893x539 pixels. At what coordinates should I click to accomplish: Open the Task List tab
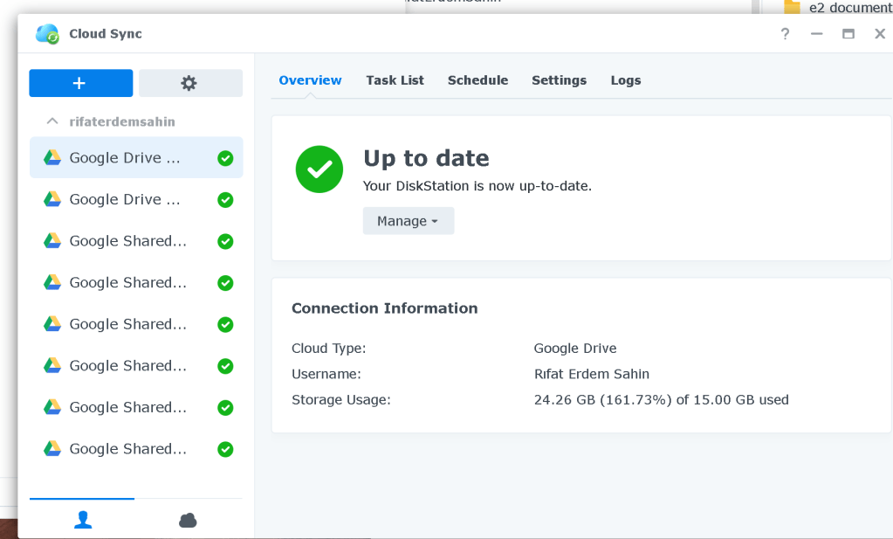pyautogui.click(x=395, y=80)
